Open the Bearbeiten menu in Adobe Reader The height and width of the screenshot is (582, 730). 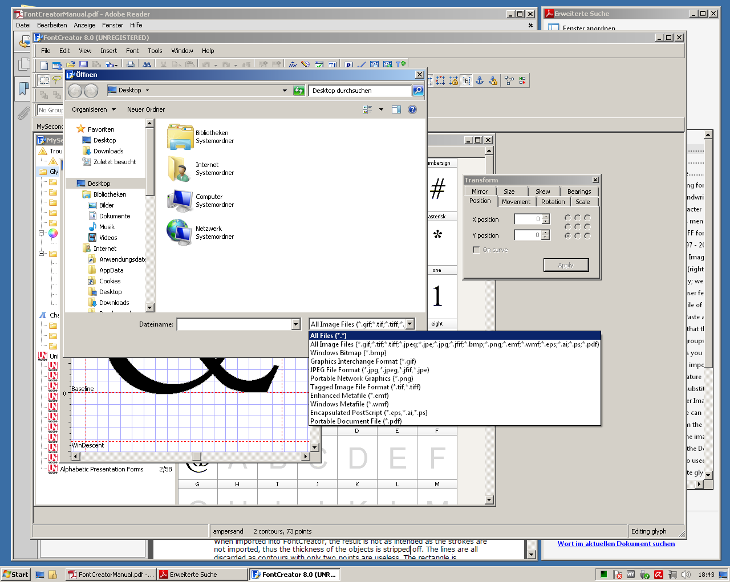click(x=52, y=25)
